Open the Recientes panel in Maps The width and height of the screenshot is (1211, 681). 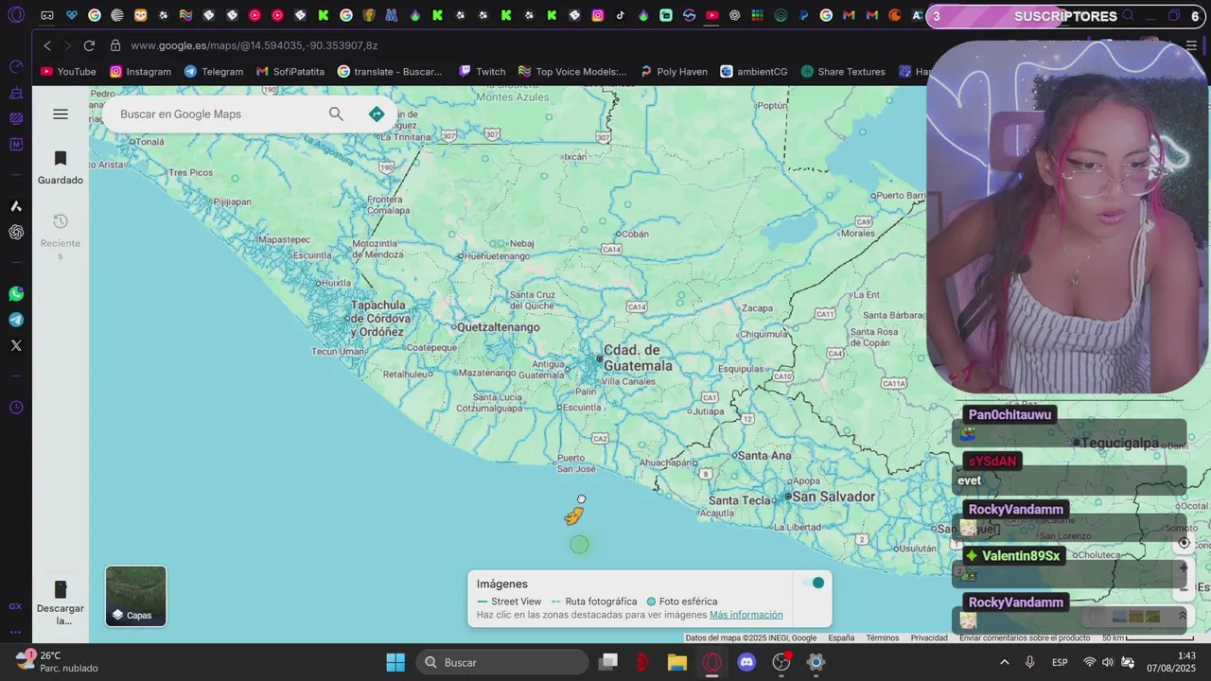tap(61, 236)
